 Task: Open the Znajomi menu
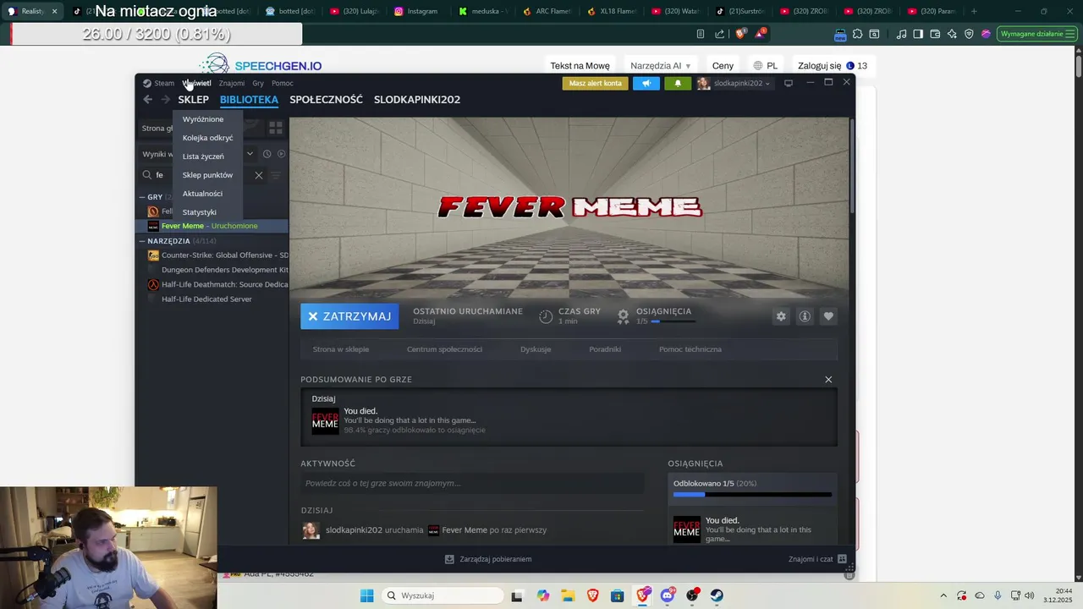(232, 83)
